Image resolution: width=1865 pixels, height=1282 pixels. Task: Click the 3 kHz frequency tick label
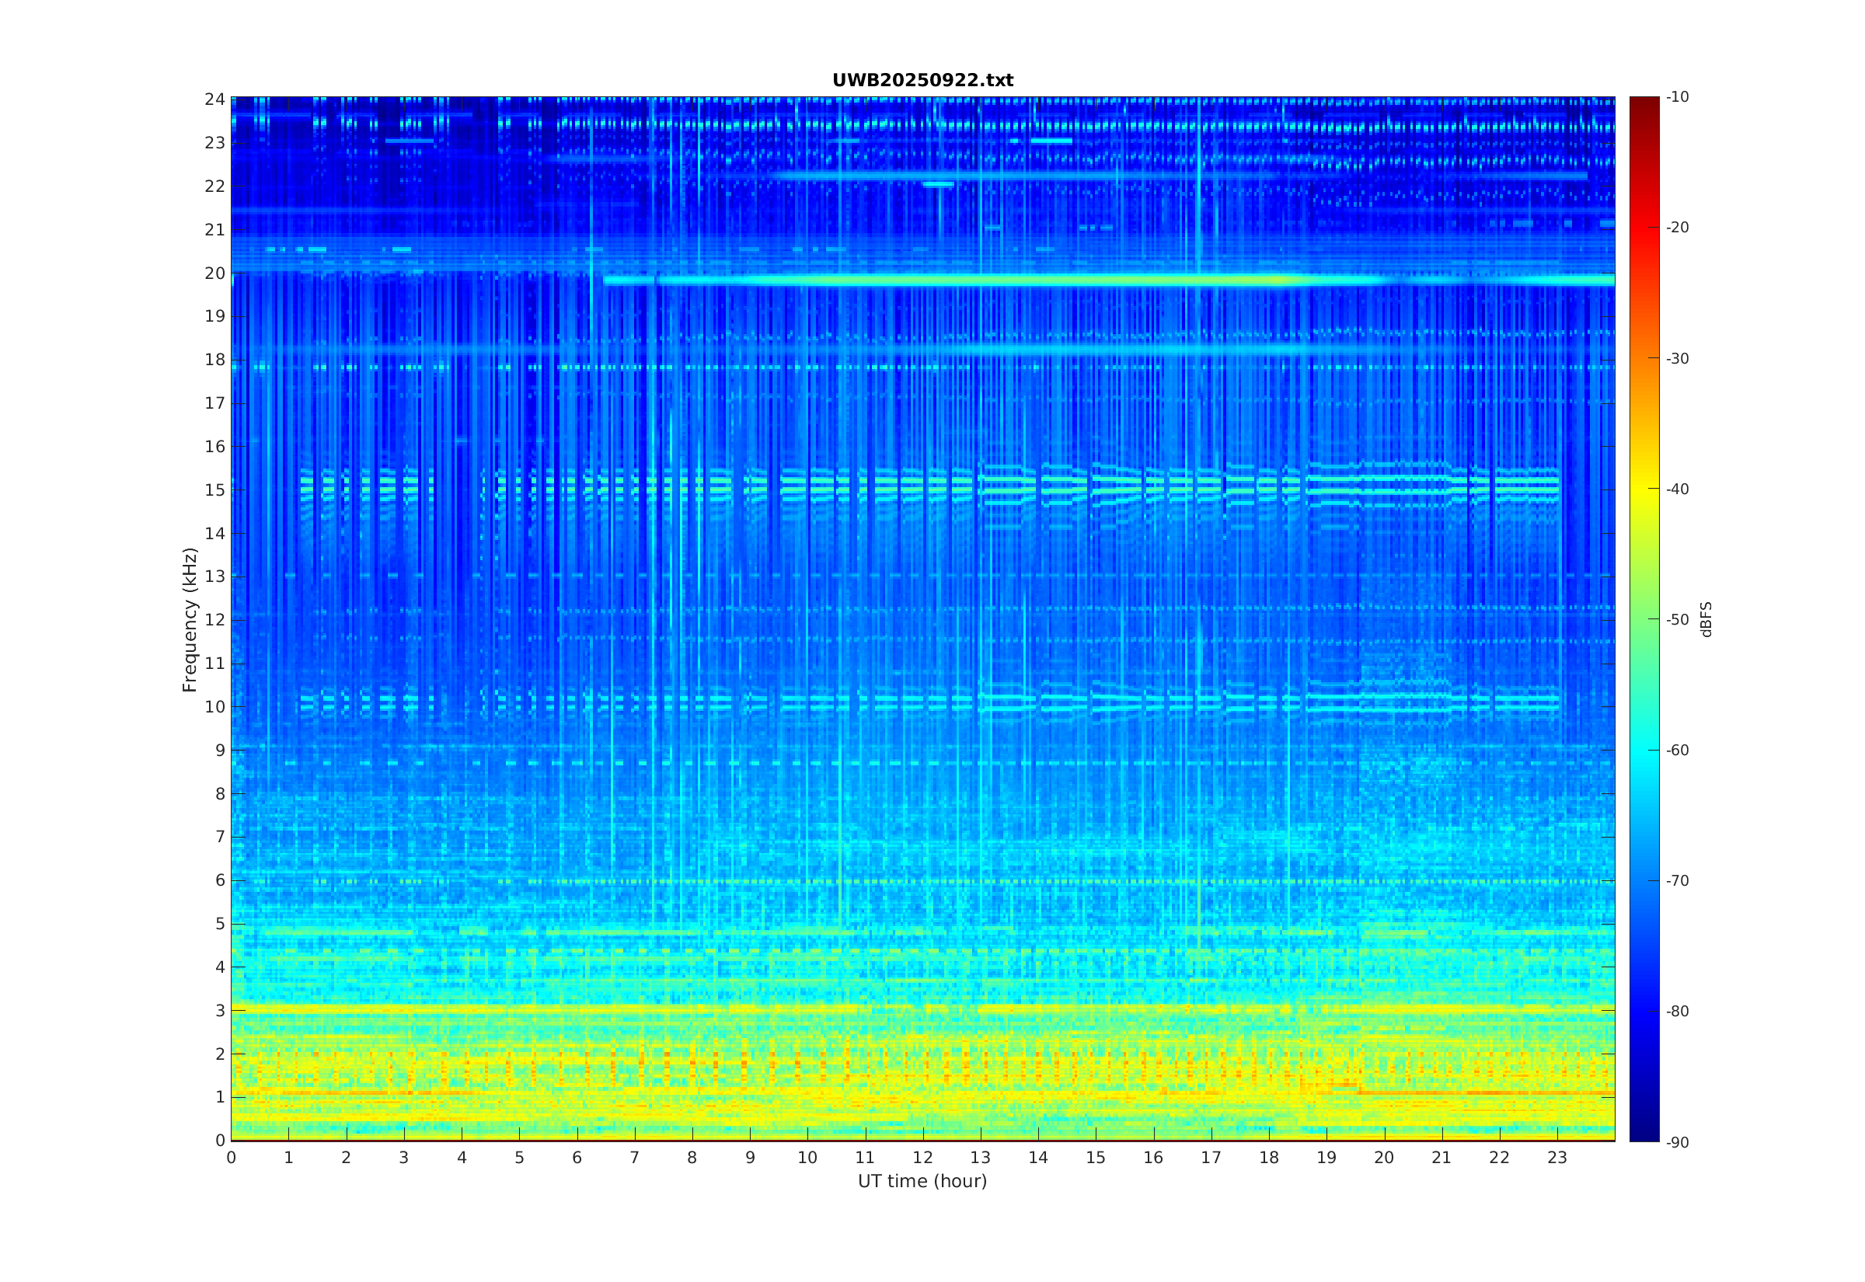coord(219,1011)
